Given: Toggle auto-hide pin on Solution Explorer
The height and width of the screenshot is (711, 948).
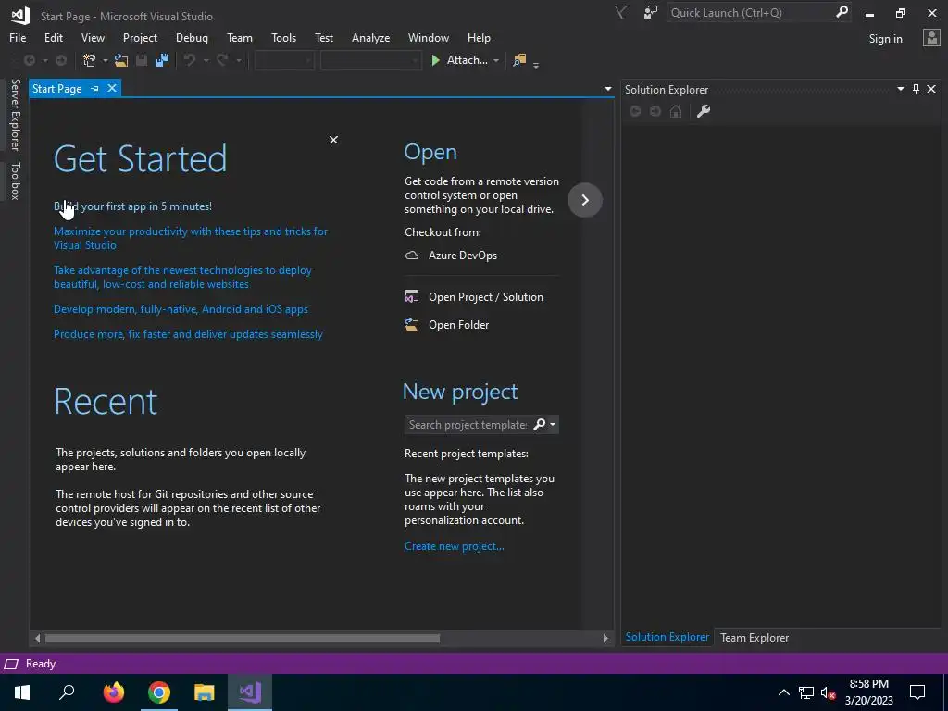Looking at the screenshot, I should tap(916, 89).
